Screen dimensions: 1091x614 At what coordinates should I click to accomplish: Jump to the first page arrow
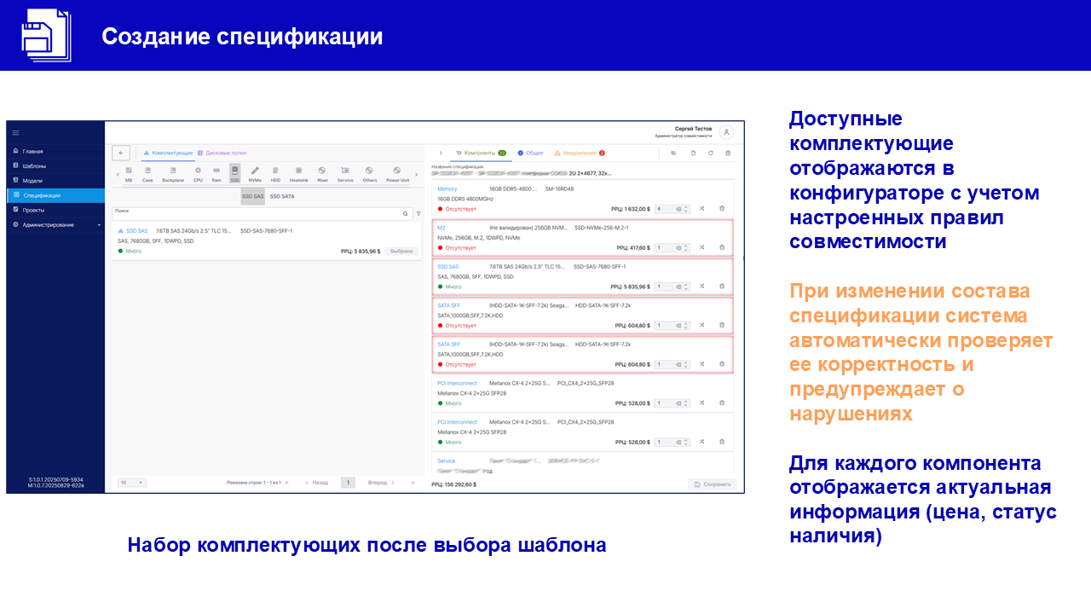click(x=286, y=483)
